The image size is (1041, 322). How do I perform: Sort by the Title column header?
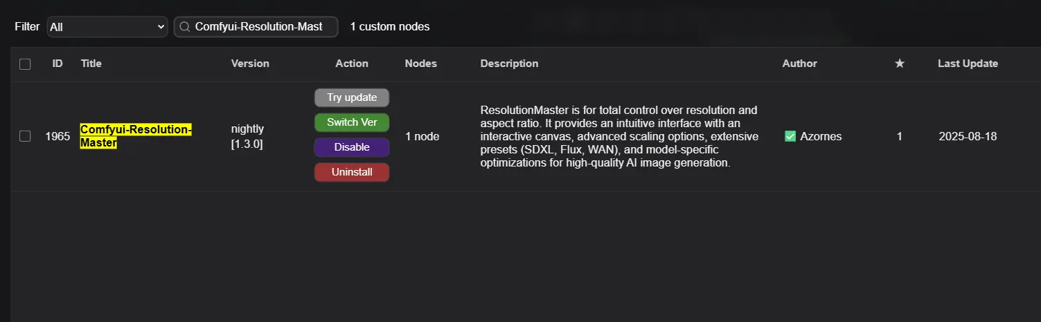coord(91,64)
